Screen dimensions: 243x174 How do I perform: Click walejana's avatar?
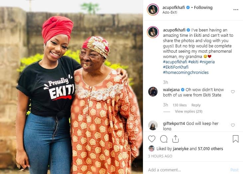(153, 91)
